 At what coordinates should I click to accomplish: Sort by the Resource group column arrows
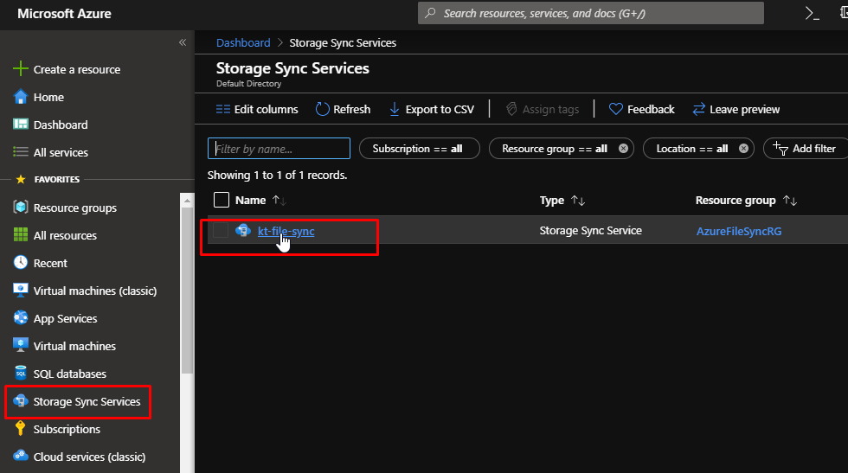point(789,201)
